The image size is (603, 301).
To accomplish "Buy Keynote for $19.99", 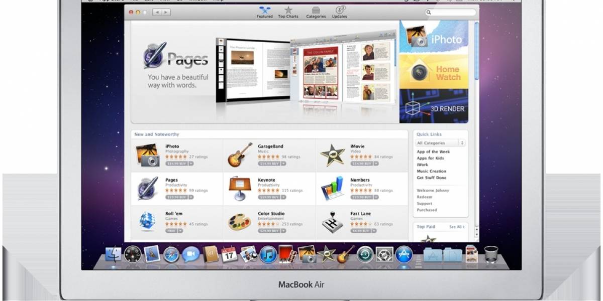I will [x=268, y=197].
